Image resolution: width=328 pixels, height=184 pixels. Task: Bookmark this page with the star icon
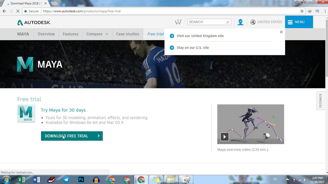coord(302,11)
